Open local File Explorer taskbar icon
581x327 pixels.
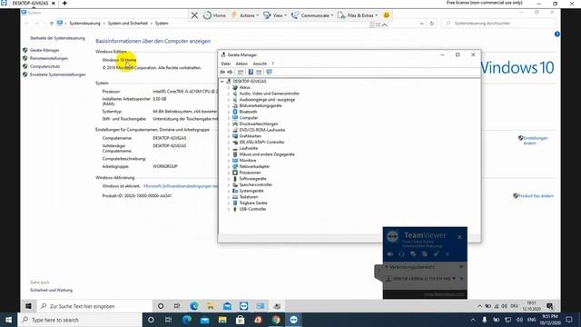pos(222,320)
